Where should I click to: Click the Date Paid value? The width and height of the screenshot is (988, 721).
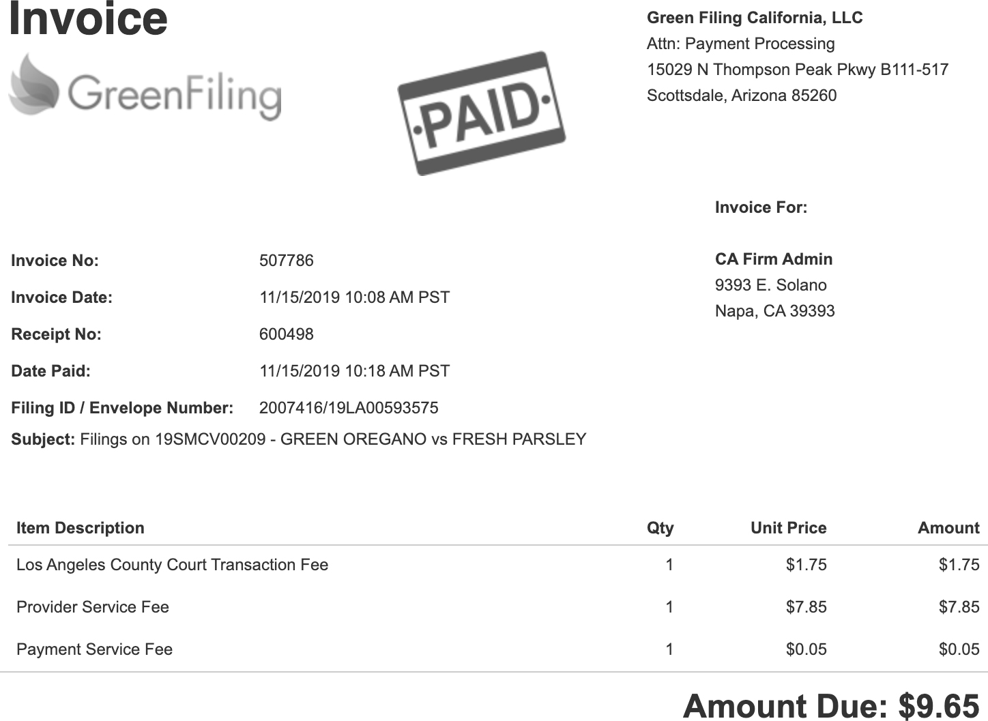pyautogui.click(x=355, y=371)
